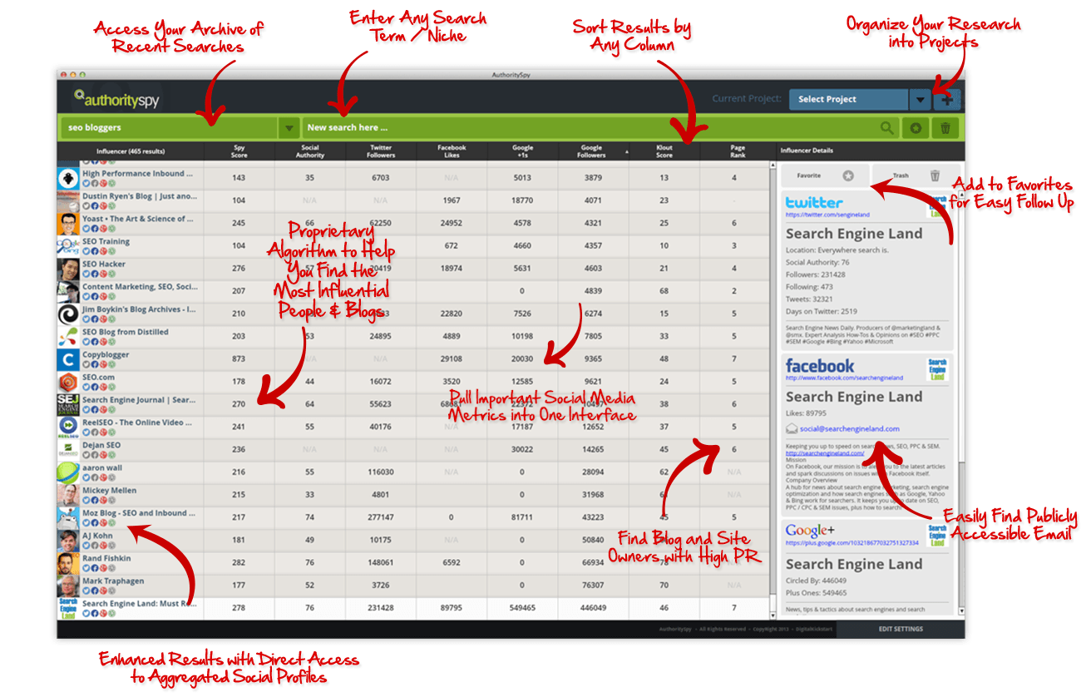Sort by Page Rank column
This screenshot has height=697, width=1086.
point(737,151)
